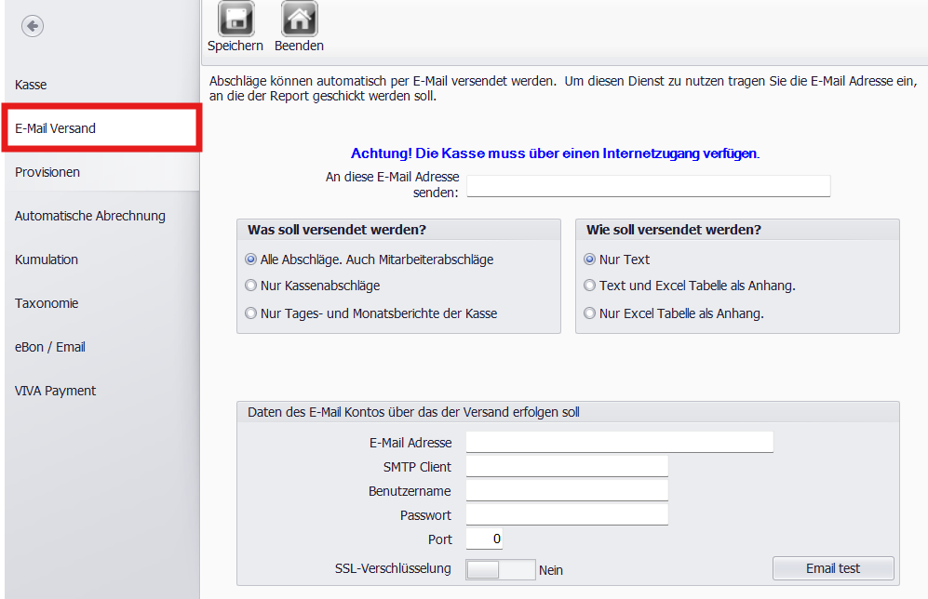Toggle the SSL-Verschlüsselung switch
Screen dimensions: 928x599
pyautogui.click(x=501, y=570)
